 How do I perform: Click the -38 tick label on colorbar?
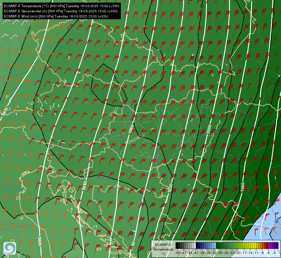pos(202,253)
